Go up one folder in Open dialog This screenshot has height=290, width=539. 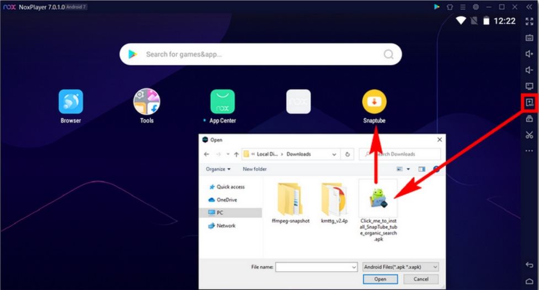tap(237, 154)
